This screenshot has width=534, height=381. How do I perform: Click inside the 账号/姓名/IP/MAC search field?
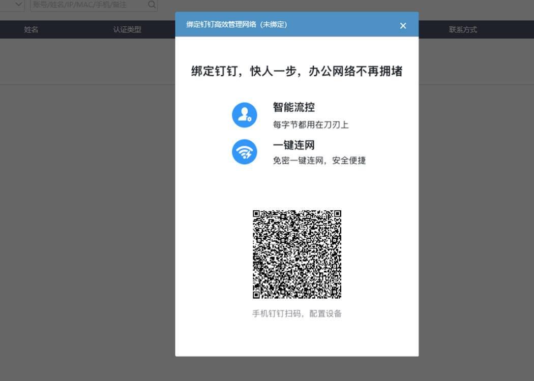click(86, 4)
